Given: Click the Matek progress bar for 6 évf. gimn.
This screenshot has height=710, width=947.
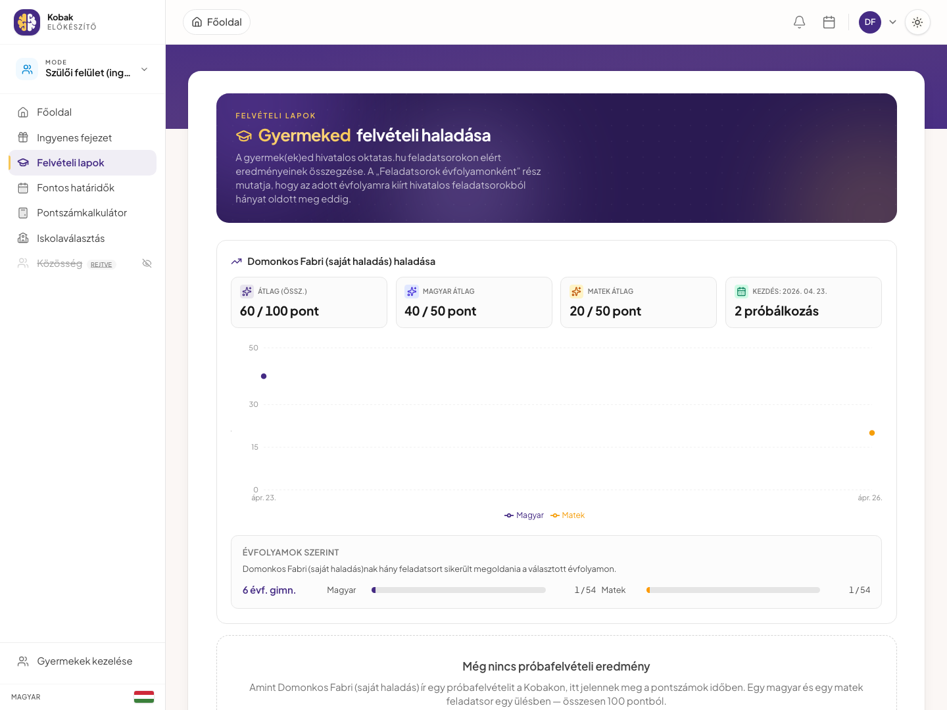Looking at the screenshot, I should [x=733, y=590].
